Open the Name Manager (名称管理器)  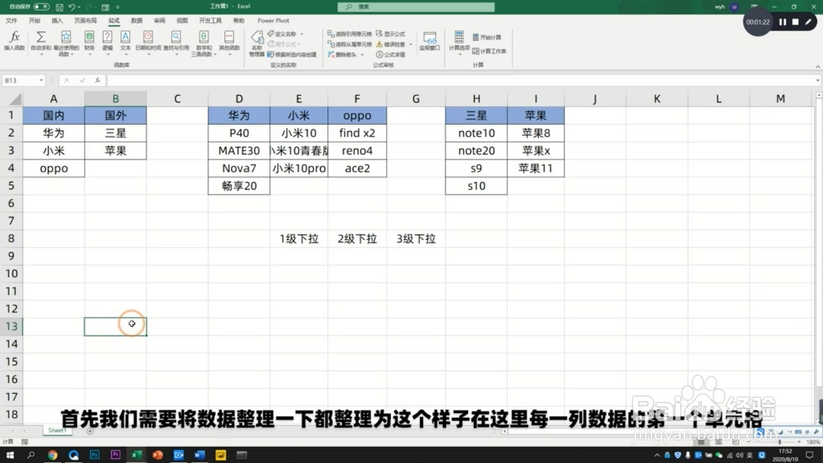(x=257, y=42)
